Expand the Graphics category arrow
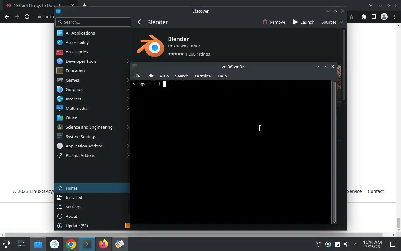Screen dimensions: 401x251 click(x=128, y=89)
